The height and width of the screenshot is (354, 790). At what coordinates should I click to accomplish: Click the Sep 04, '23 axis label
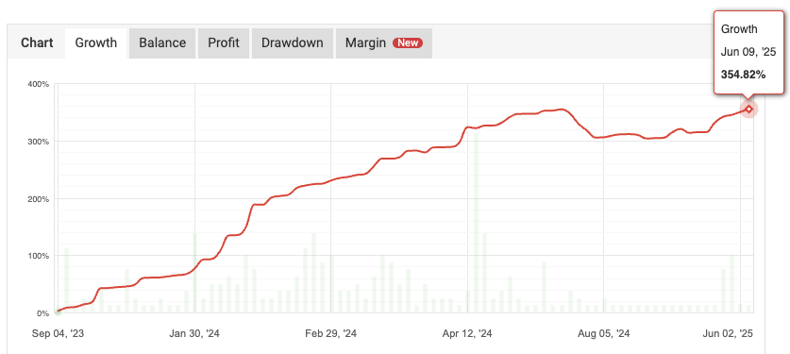pos(58,333)
